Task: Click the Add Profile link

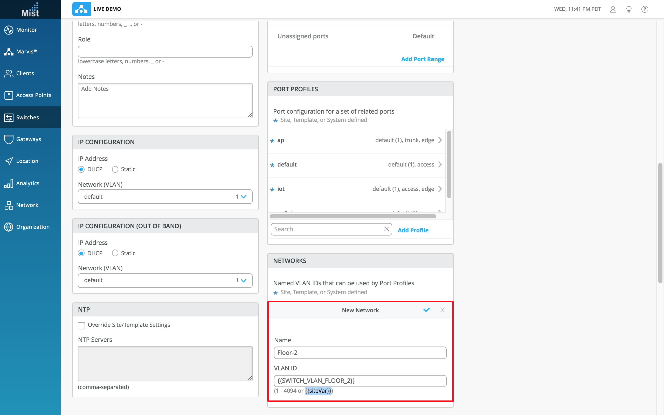Action: [413, 230]
